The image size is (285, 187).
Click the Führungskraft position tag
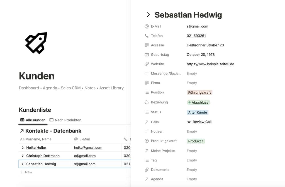(x=199, y=93)
